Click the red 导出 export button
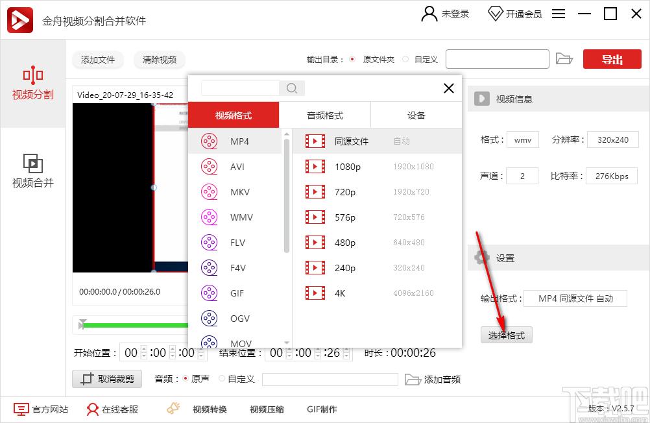The height and width of the screenshot is (423, 650). tap(612, 59)
